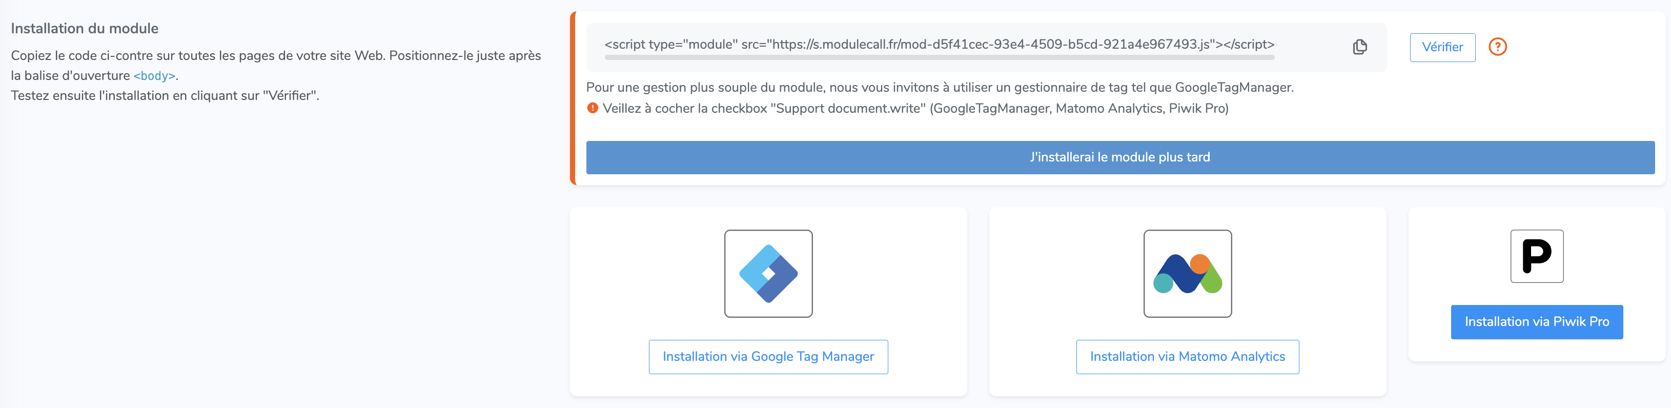Screen dimensions: 1671x408
Task: Open Installation via Google Tag Manager
Action: 768,357
